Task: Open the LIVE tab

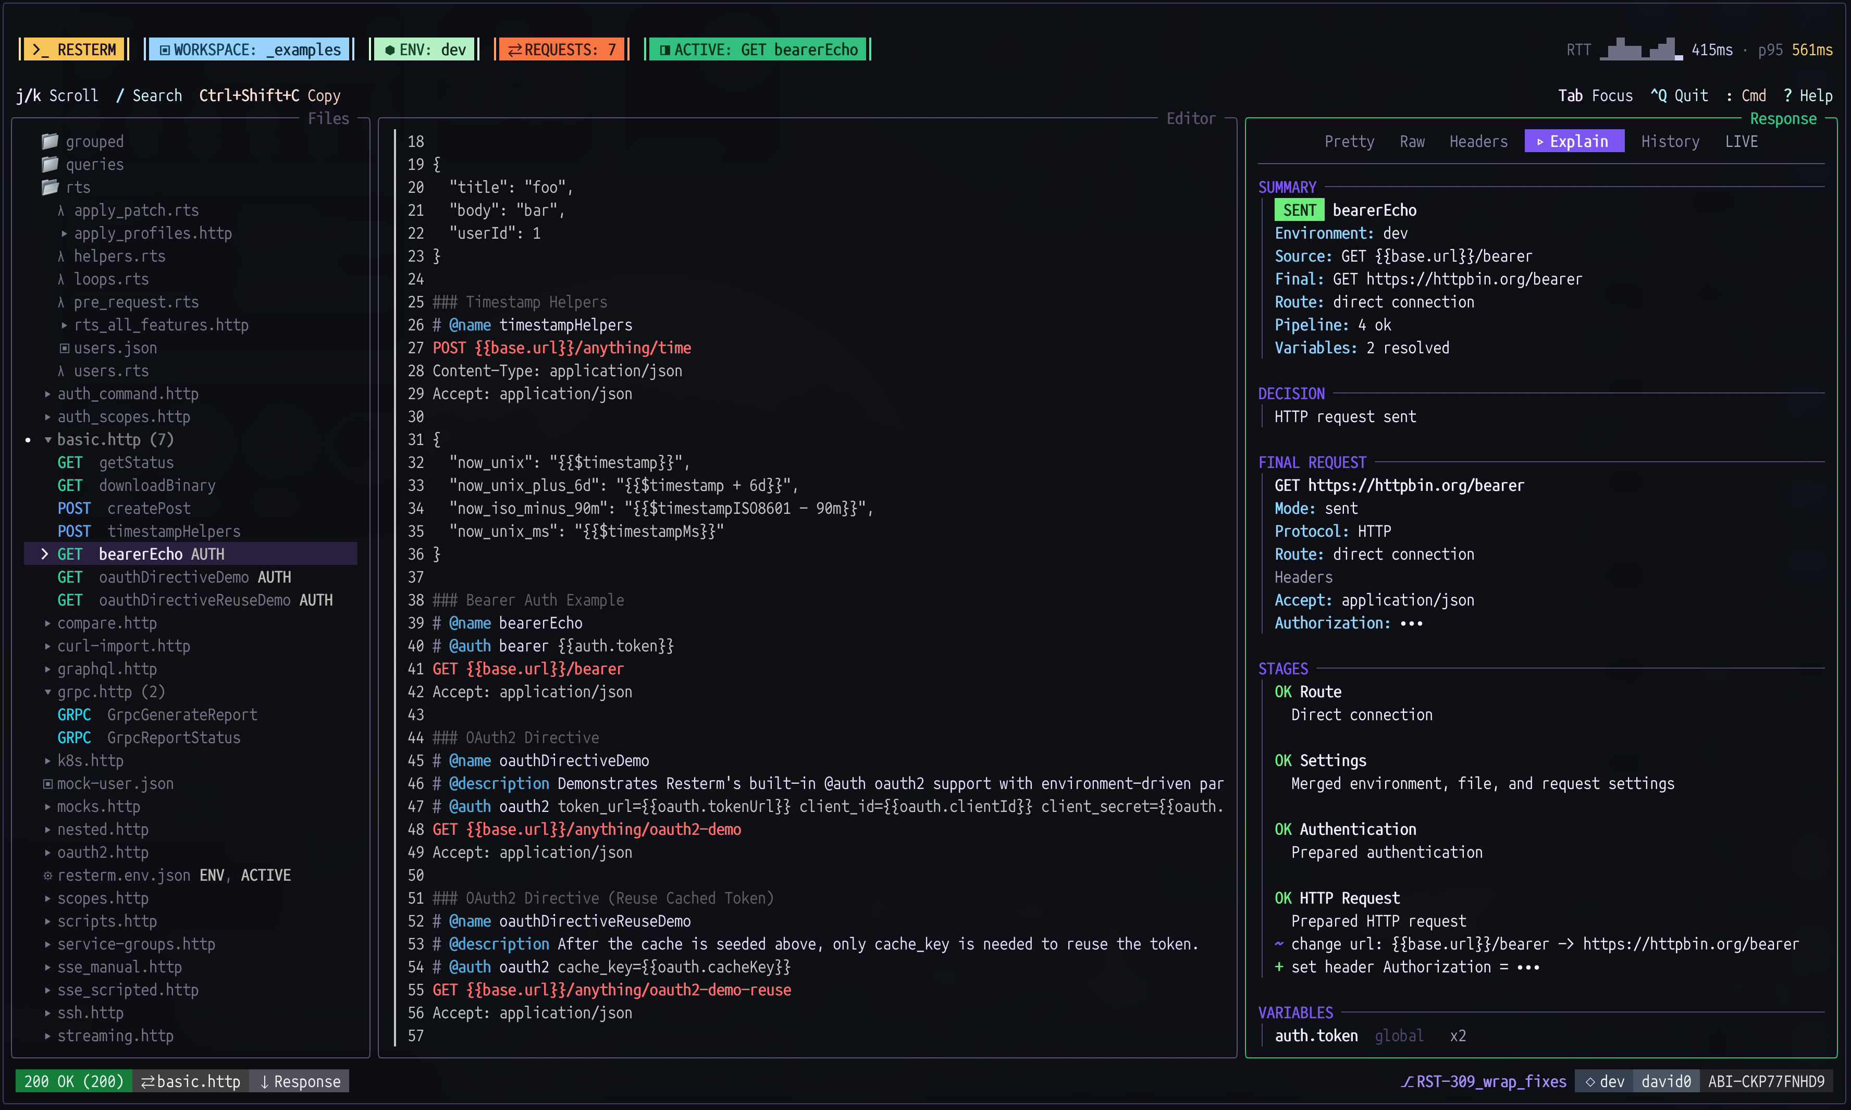Action: tap(1741, 141)
